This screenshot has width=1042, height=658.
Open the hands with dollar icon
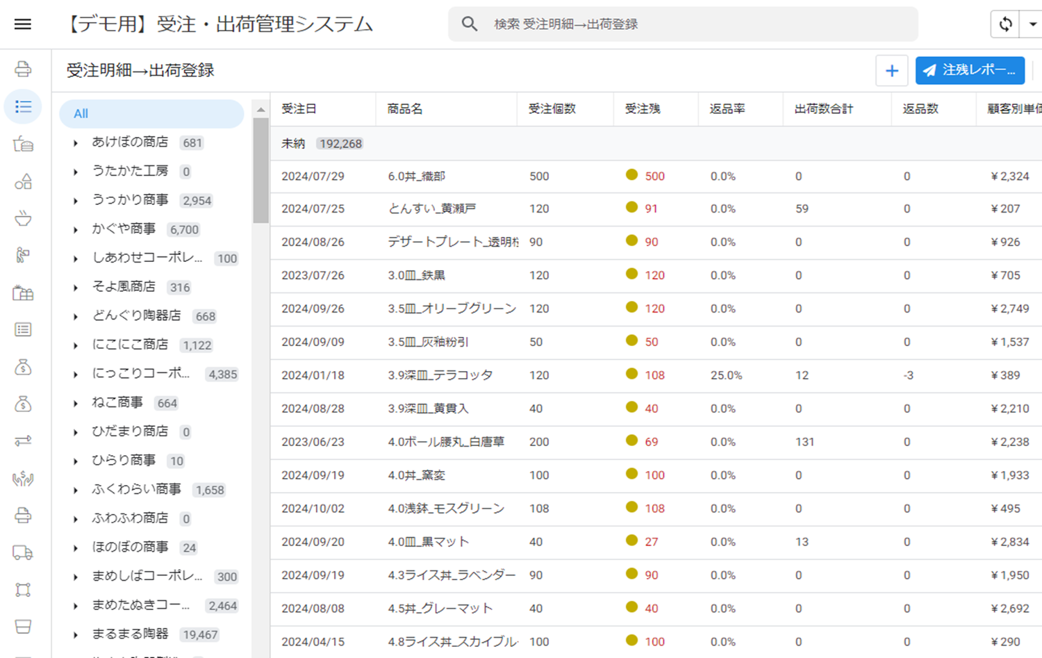[x=23, y=478]
